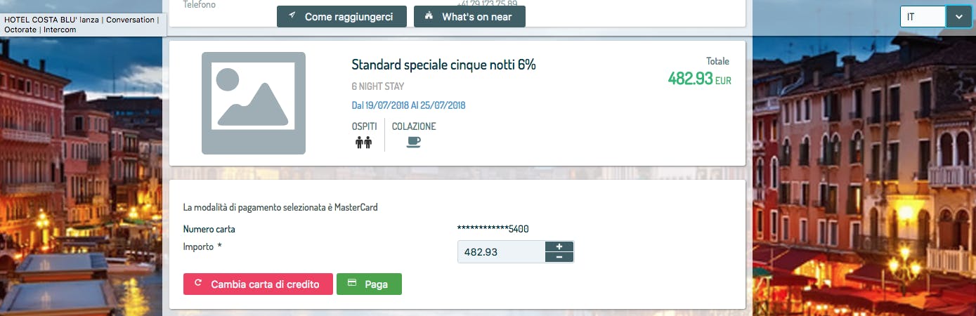The width and height of the screenshot is (976, 316).
Task: Click the green total price 482.93 EUR
Action: coord(698,79)
